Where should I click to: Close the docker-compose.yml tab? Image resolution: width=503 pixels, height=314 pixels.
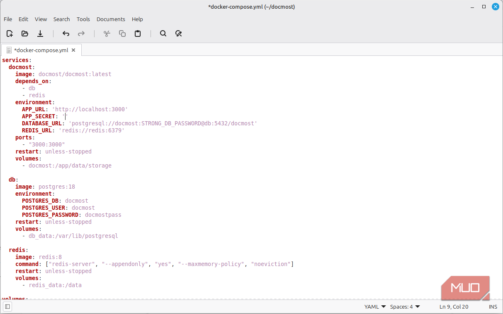[73, 50]
